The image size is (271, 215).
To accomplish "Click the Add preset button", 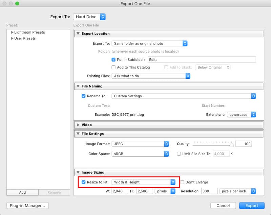I will pyautogui.click(x=22, y=192).
